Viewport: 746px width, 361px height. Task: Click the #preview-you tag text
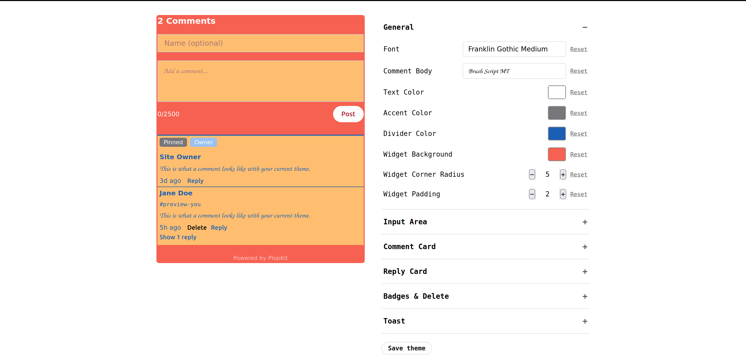pos(180,204)
